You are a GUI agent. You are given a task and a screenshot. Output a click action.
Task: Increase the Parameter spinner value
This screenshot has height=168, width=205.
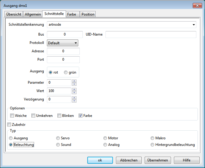coord(74,81)
